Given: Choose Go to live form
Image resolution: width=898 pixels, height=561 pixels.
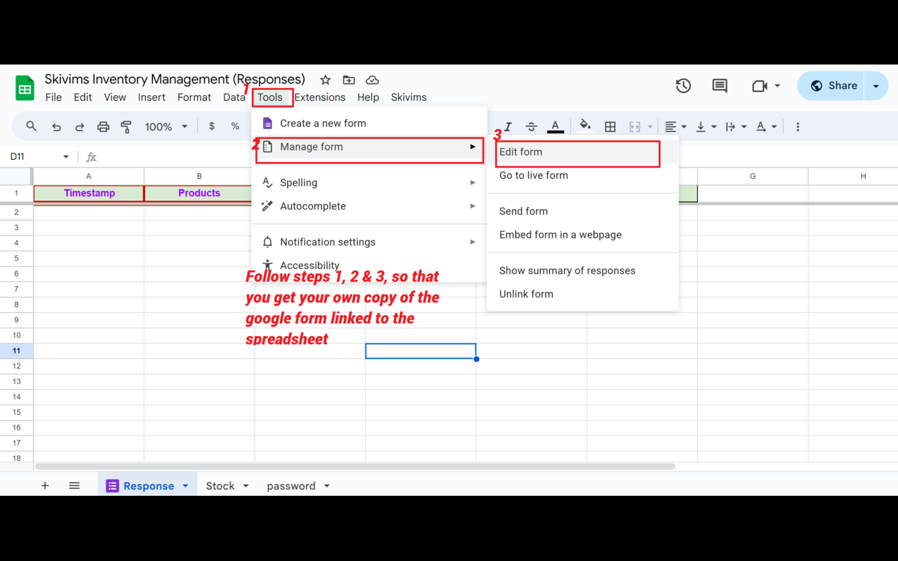Looking at the screenshot, I should click(582, 175).
